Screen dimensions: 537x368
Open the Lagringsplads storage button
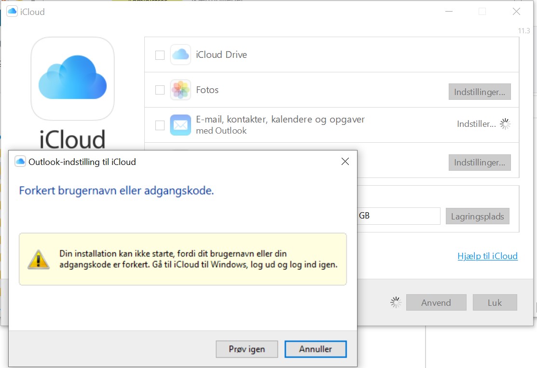coord(477,216)
